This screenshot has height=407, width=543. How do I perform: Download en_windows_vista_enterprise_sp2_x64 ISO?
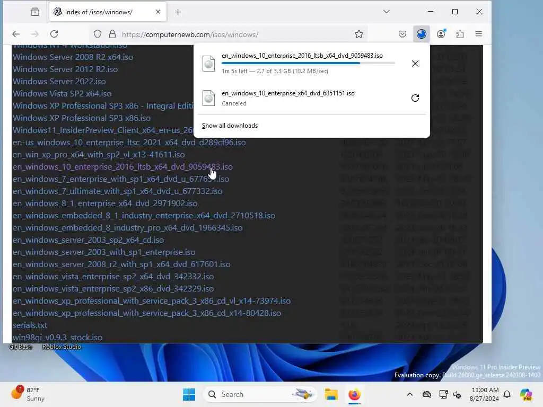(113, 277)
